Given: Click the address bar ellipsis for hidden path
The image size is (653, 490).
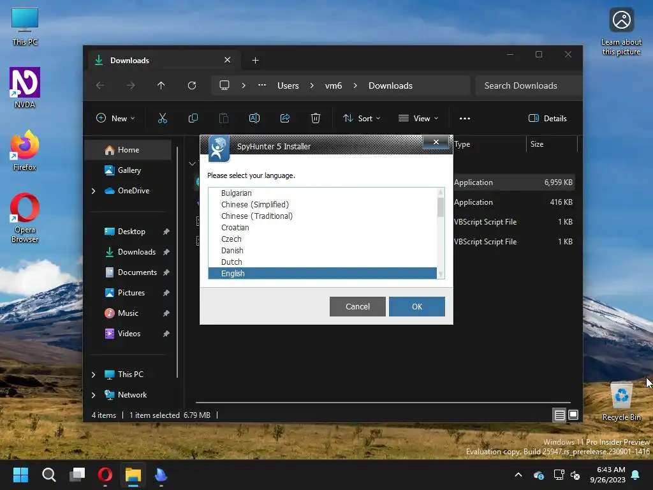Looking at the screenshot, I should (x=262, y=85).
